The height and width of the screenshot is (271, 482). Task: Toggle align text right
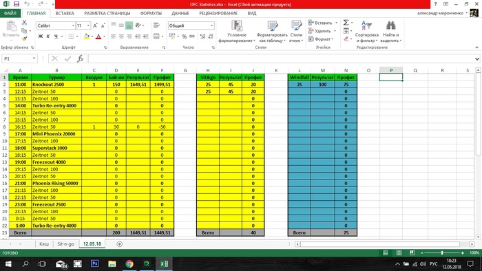pyautogui.click(x=129, y=36)
